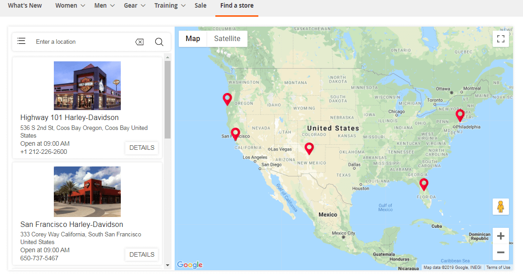Click the Enter a location field
523x277 pixels.
(x=81, y=42)
